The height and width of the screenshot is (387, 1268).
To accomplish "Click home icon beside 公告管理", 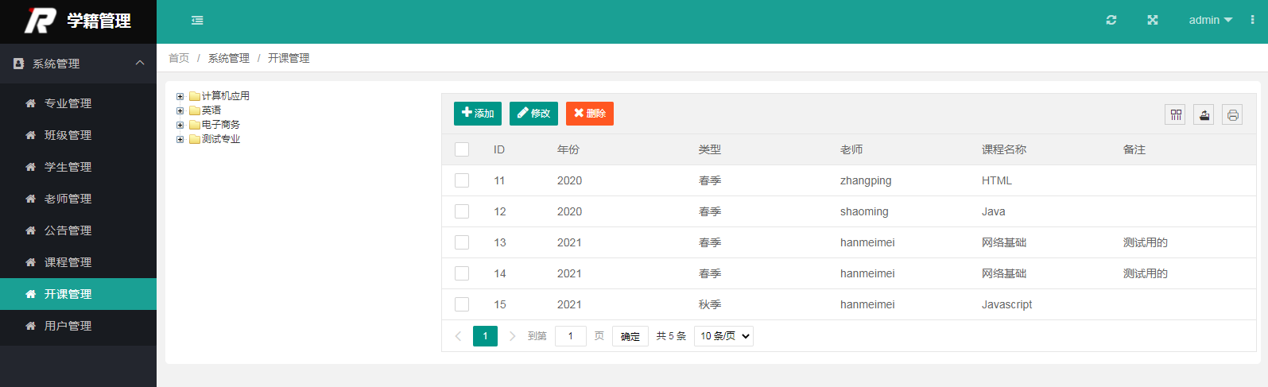I will pos(30,230).
